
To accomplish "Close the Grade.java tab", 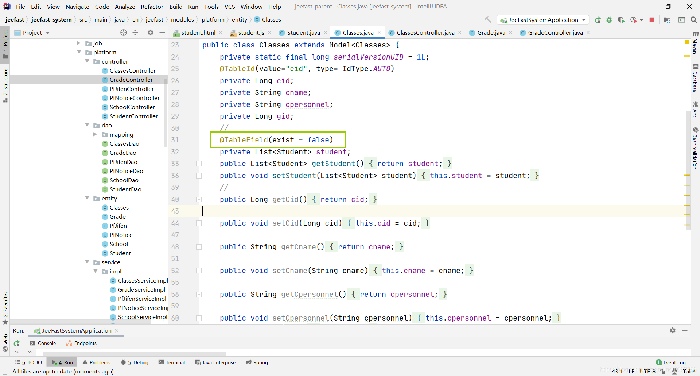I will pos(510,32).
